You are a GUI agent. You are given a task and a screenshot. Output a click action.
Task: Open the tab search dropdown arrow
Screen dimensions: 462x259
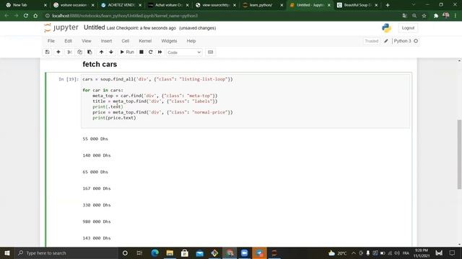pos(414,5)
